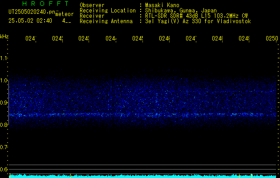Click the 'Receiving Location' label
The image size is (280, 178).
tap(108, 11)
